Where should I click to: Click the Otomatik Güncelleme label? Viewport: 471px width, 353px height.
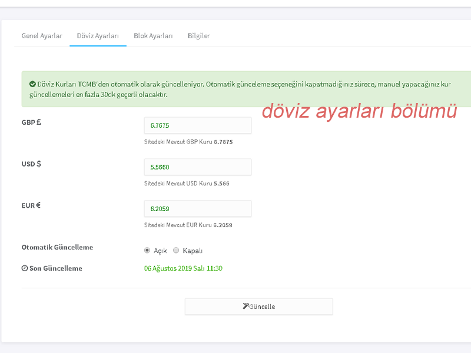point(57,247)
